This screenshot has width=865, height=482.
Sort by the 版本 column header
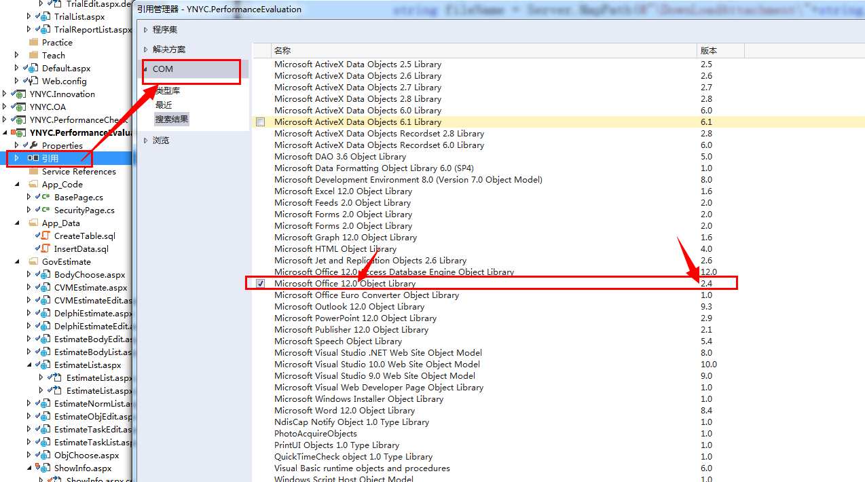tap(720, 51)
